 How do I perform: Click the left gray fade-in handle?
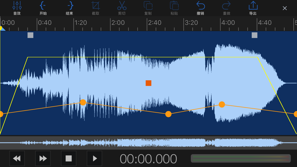click(30, 35)
